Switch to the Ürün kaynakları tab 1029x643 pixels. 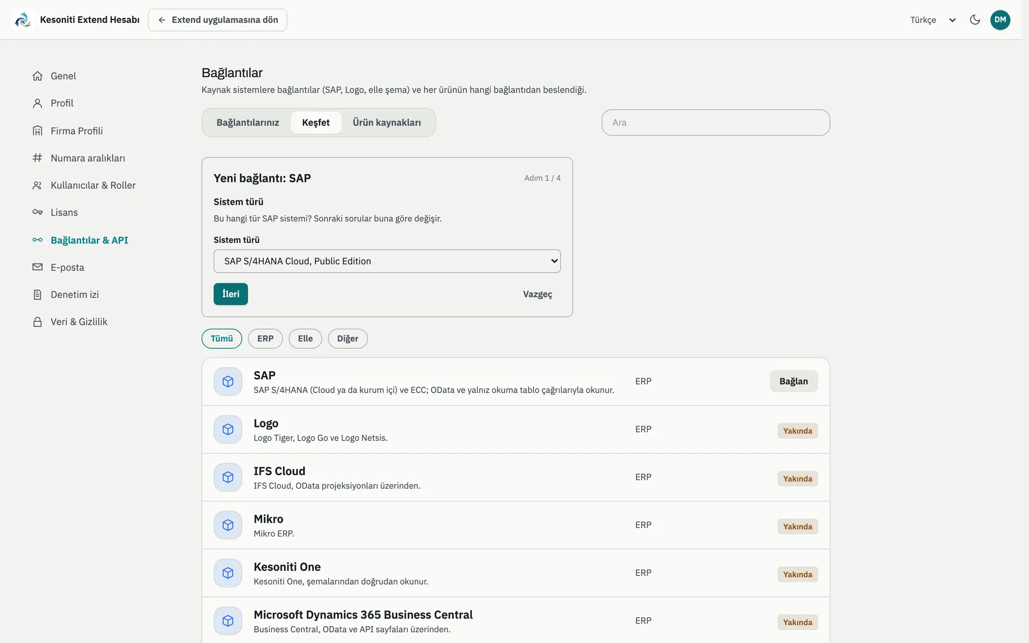[387, 123]
